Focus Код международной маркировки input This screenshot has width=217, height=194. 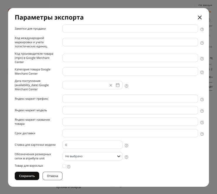point(130,42)
